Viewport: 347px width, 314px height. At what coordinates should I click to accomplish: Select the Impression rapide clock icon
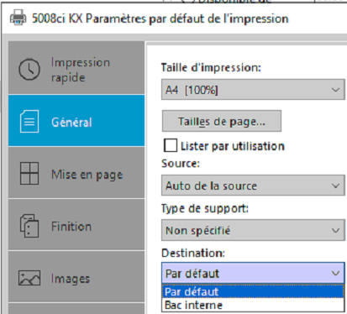(29, 70)
